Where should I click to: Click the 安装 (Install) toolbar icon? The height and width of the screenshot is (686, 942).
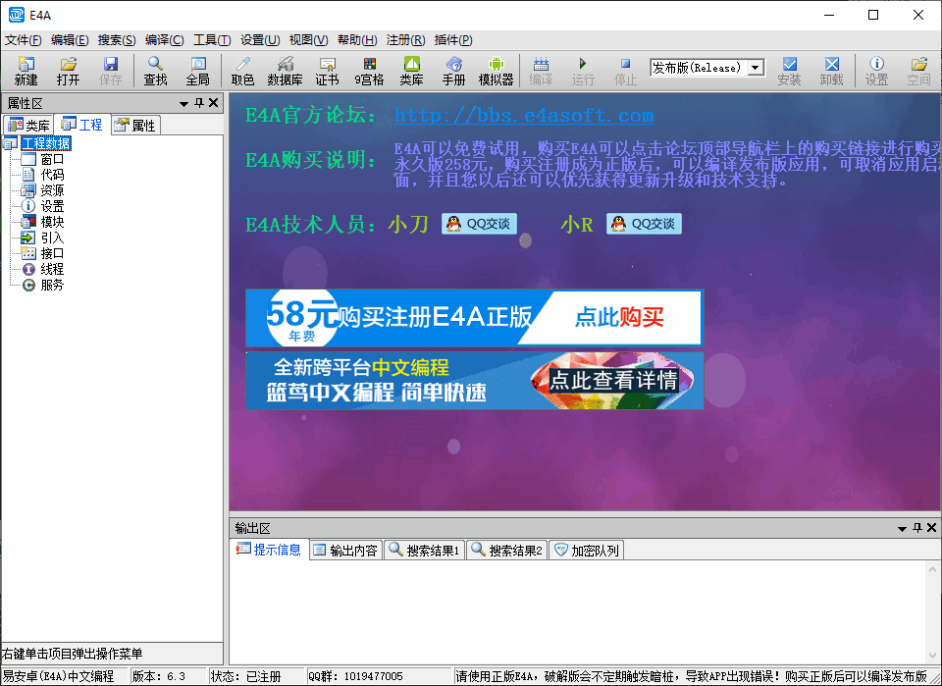click(789, 71)
